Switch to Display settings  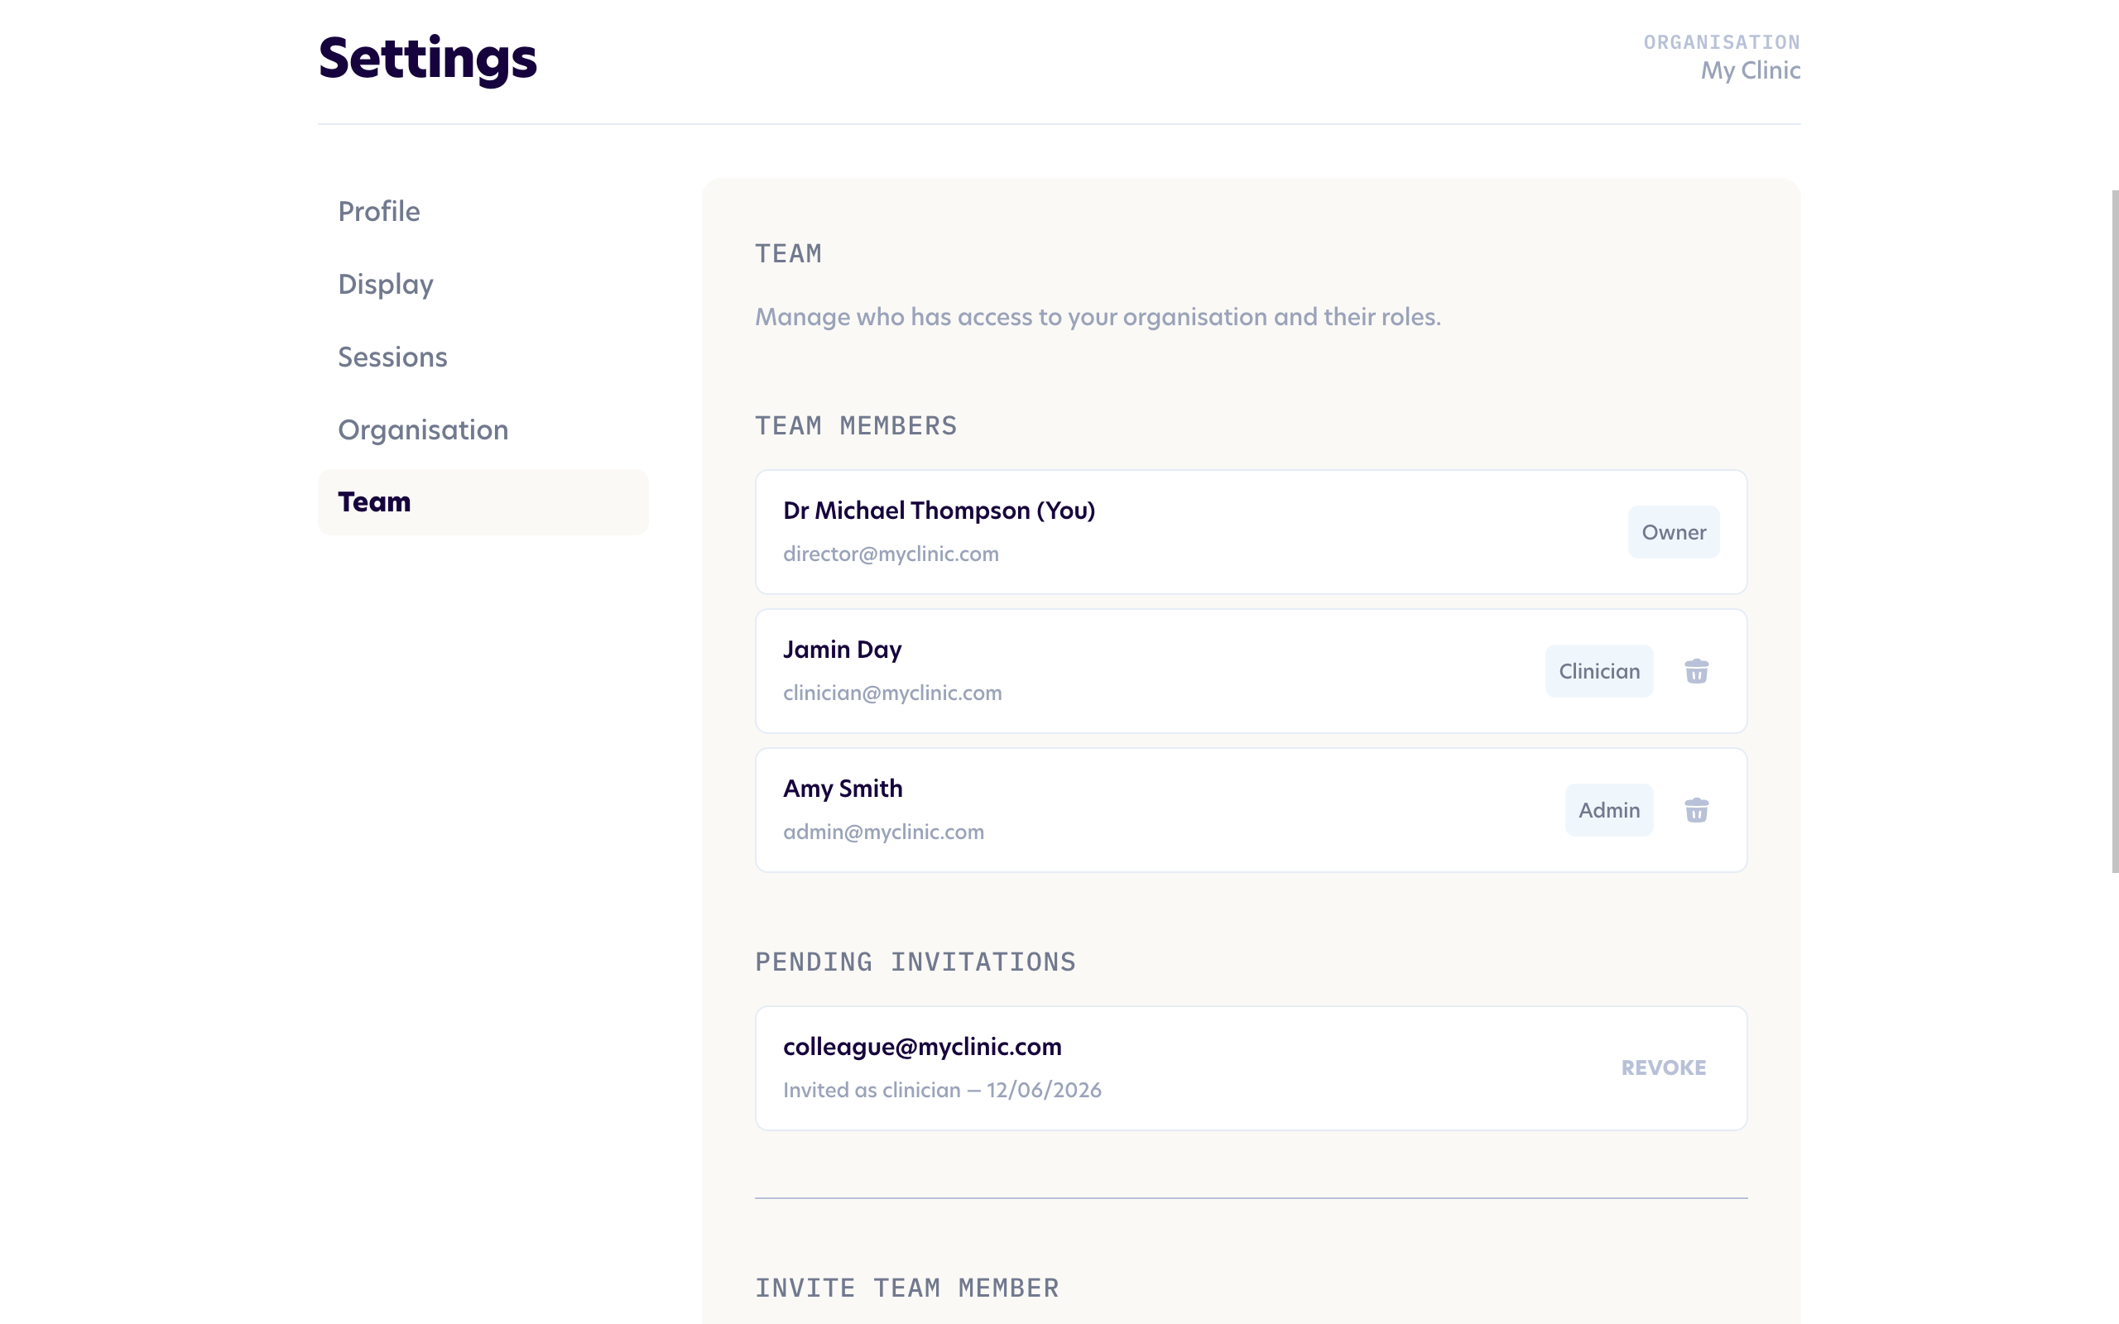tap(483, 284)
